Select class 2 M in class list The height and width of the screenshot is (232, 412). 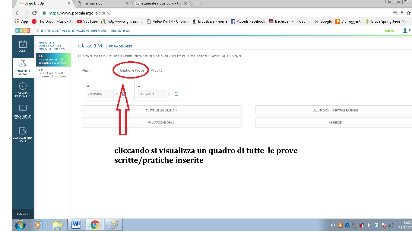pos(53,73)
